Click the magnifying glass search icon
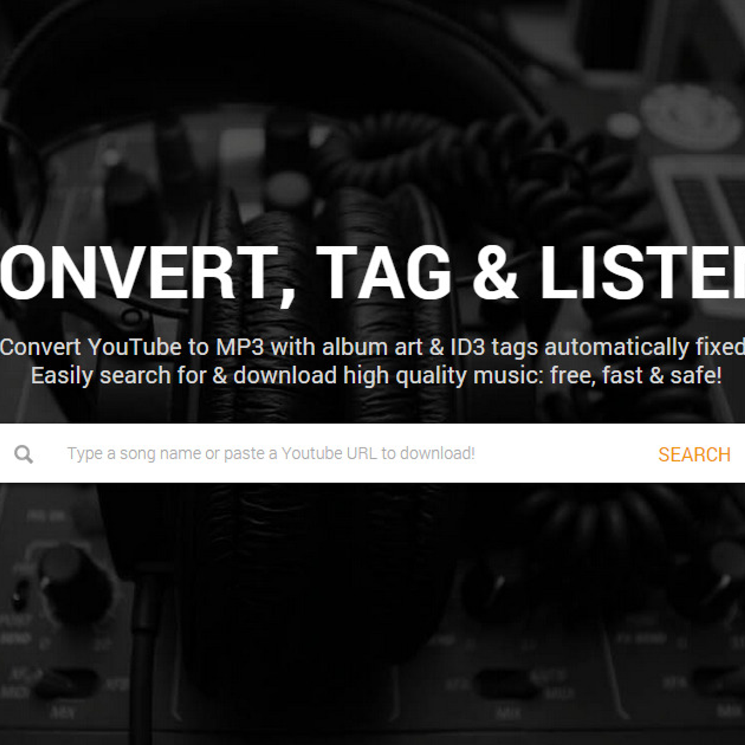Viewport: 745px width, 745px height. click(x=23, y=454)
